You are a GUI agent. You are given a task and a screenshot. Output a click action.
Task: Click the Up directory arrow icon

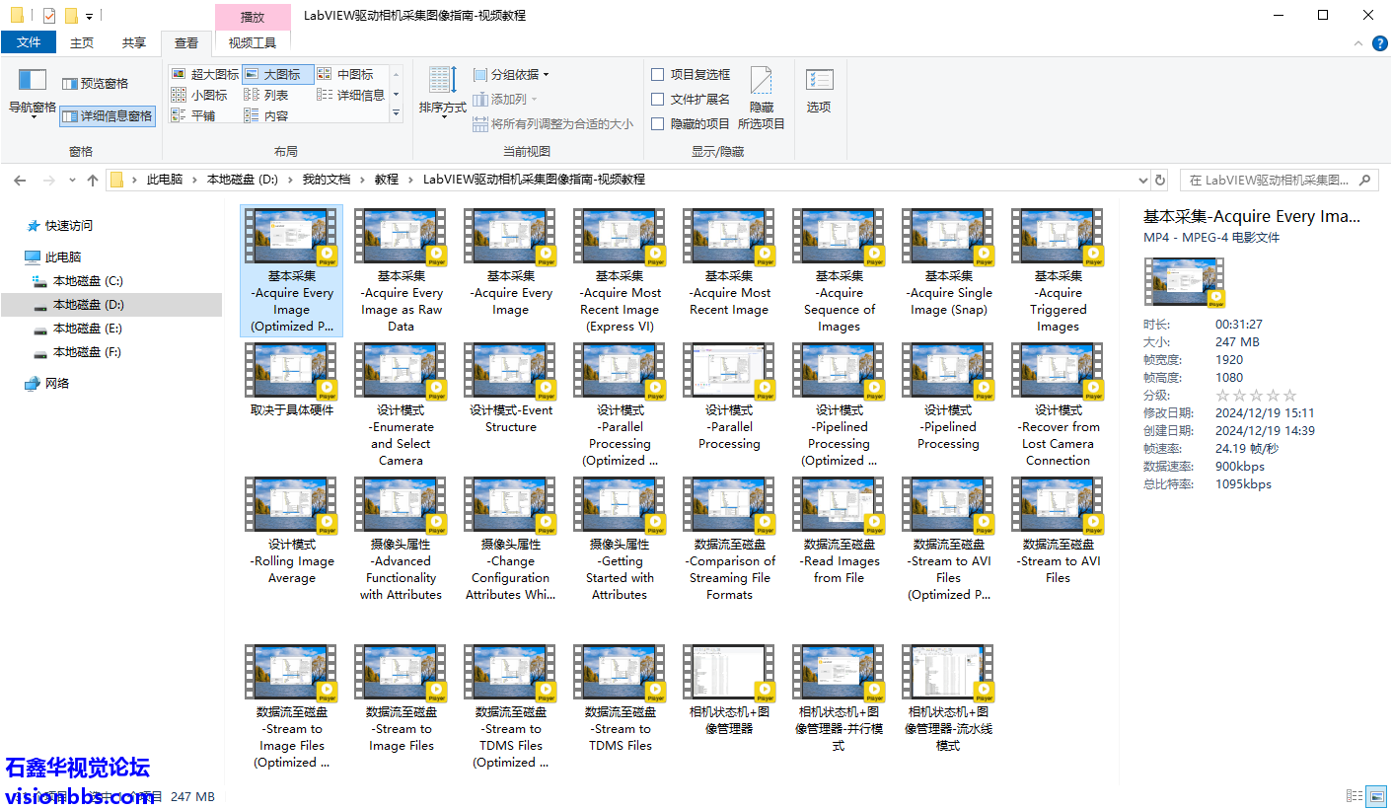click(93, 180)
